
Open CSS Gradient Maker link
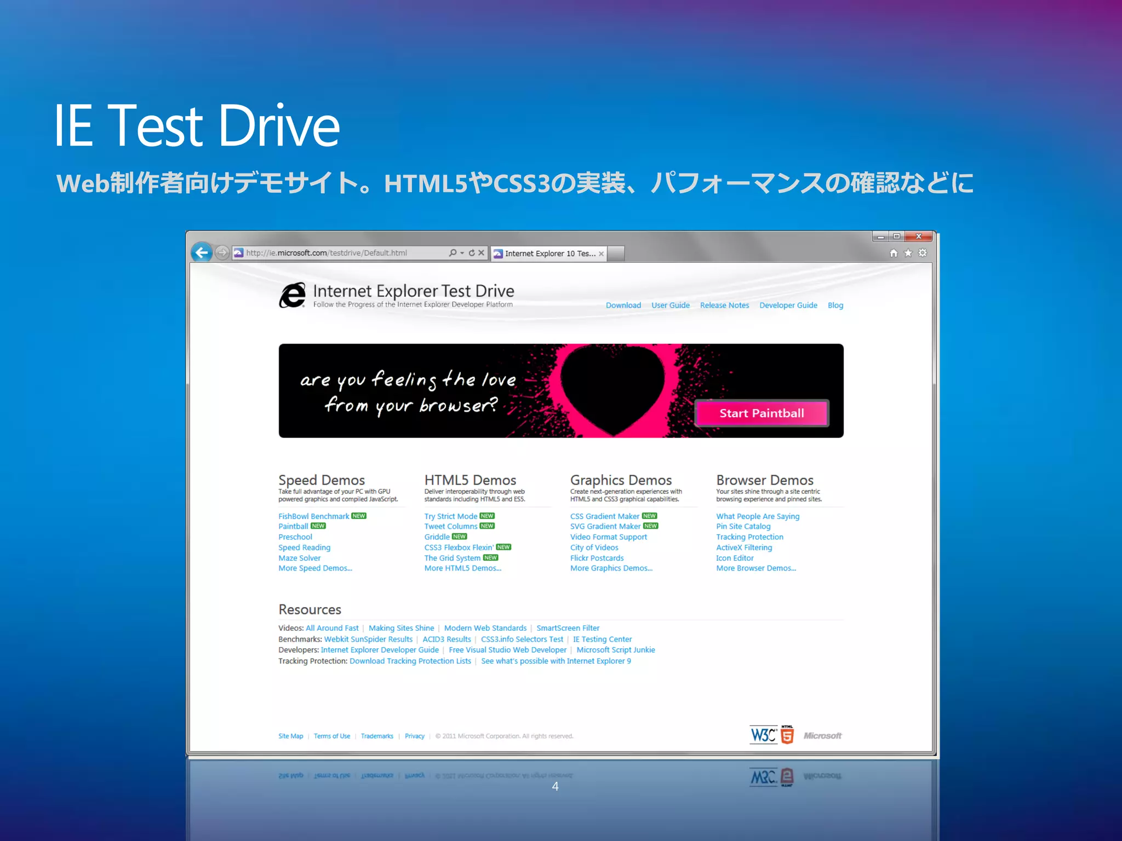(604, 516)
